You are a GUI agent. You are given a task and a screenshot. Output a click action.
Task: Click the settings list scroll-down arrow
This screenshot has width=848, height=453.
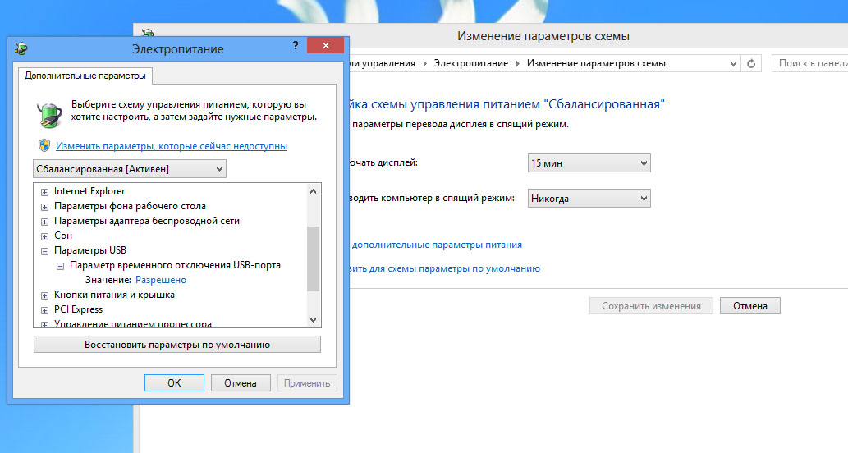click(x=313, y=319)
